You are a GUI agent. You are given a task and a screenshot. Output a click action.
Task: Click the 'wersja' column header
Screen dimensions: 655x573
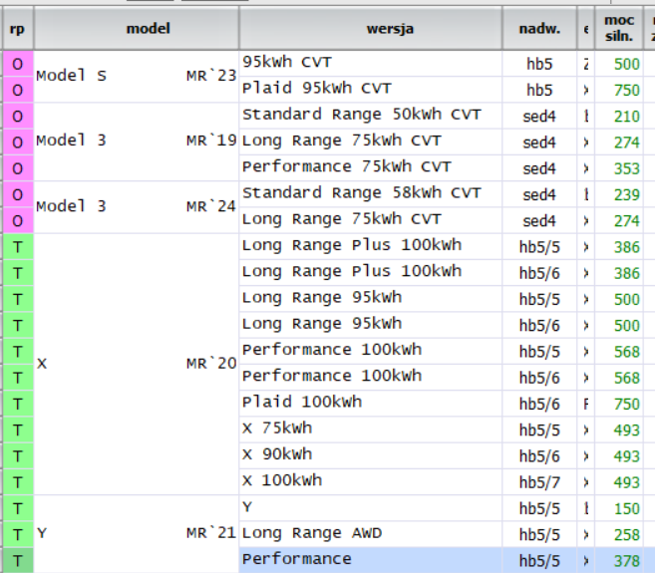(x=369, y=29)
